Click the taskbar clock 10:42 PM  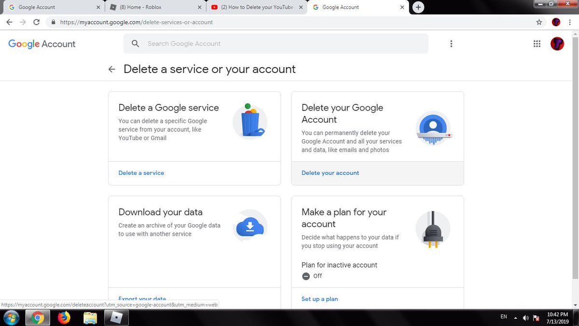(558, 314)
